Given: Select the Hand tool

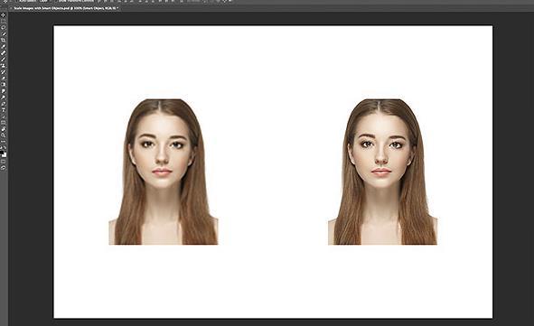Looking at the screenshot, I should click(x=4, y=129).
